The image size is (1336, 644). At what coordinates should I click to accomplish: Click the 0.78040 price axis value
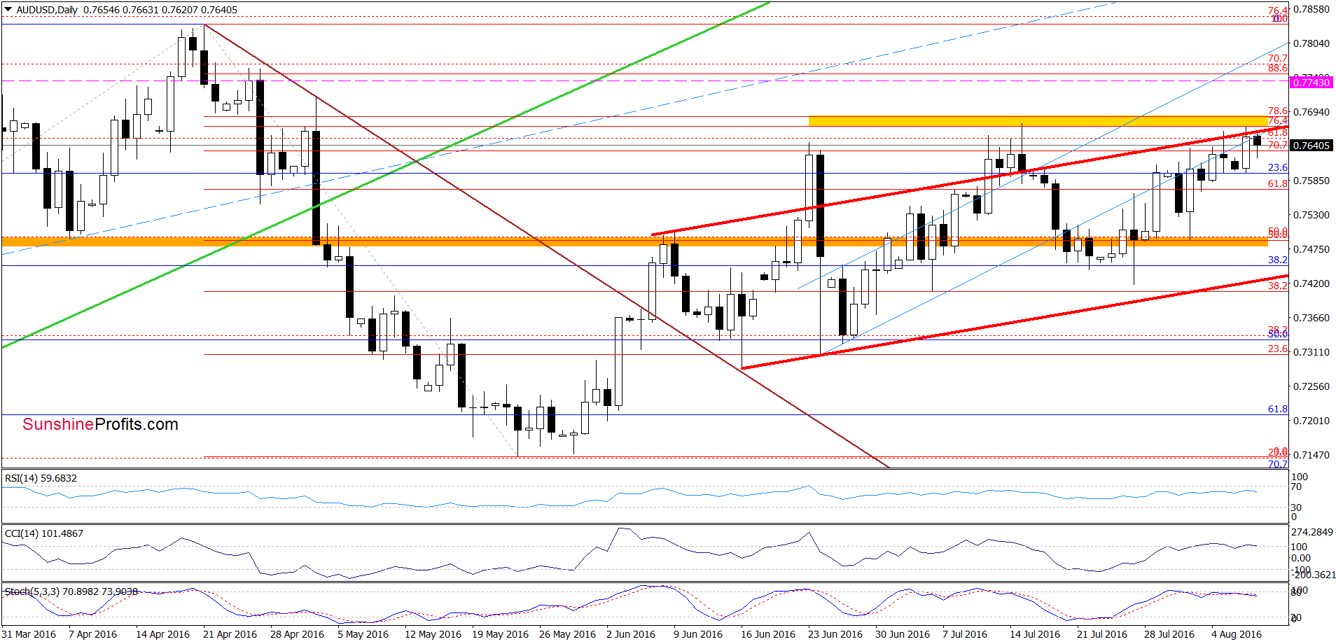click(x=1311, y=43)
